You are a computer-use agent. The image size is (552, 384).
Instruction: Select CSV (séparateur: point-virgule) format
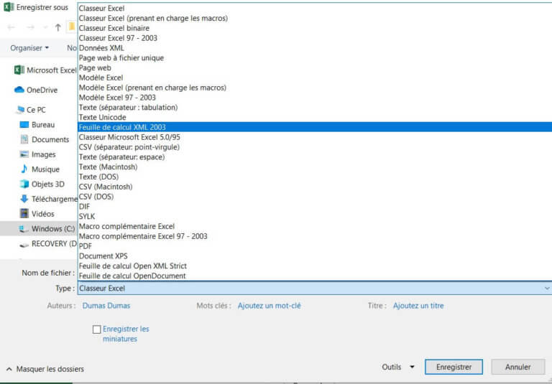click(129, 147)
